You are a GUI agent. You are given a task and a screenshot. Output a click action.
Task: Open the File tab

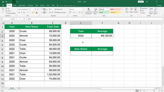pyautogui.click(x=3, y=5)
